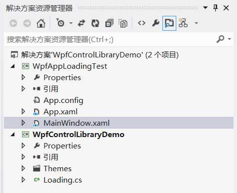Open Properties wrench icon in toolbar
Viewport: 237px width, 193px height.
[x=156, y=23]
